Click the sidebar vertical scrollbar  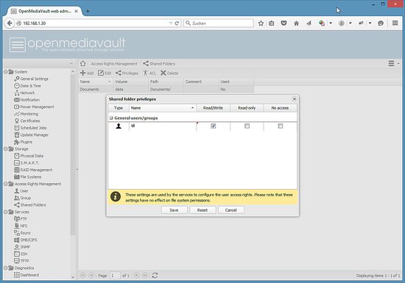(73, 154)
